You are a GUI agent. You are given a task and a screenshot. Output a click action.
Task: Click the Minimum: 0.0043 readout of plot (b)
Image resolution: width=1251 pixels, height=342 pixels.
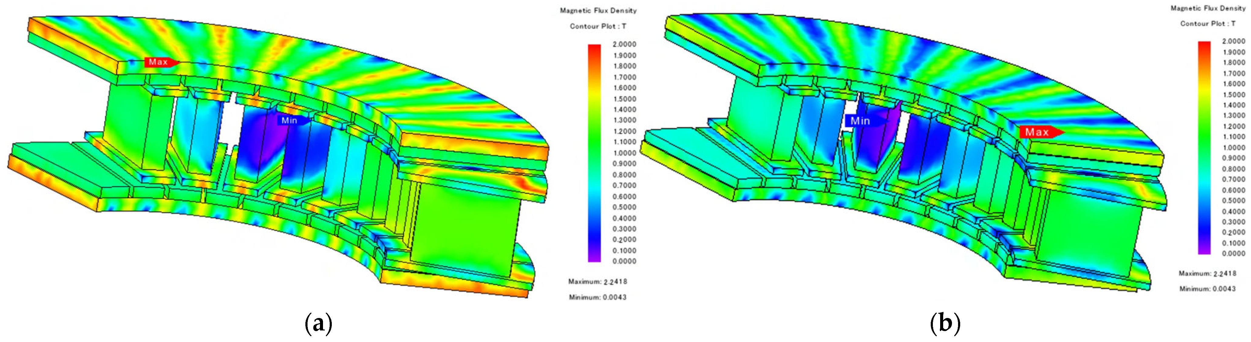(1207, 289)
